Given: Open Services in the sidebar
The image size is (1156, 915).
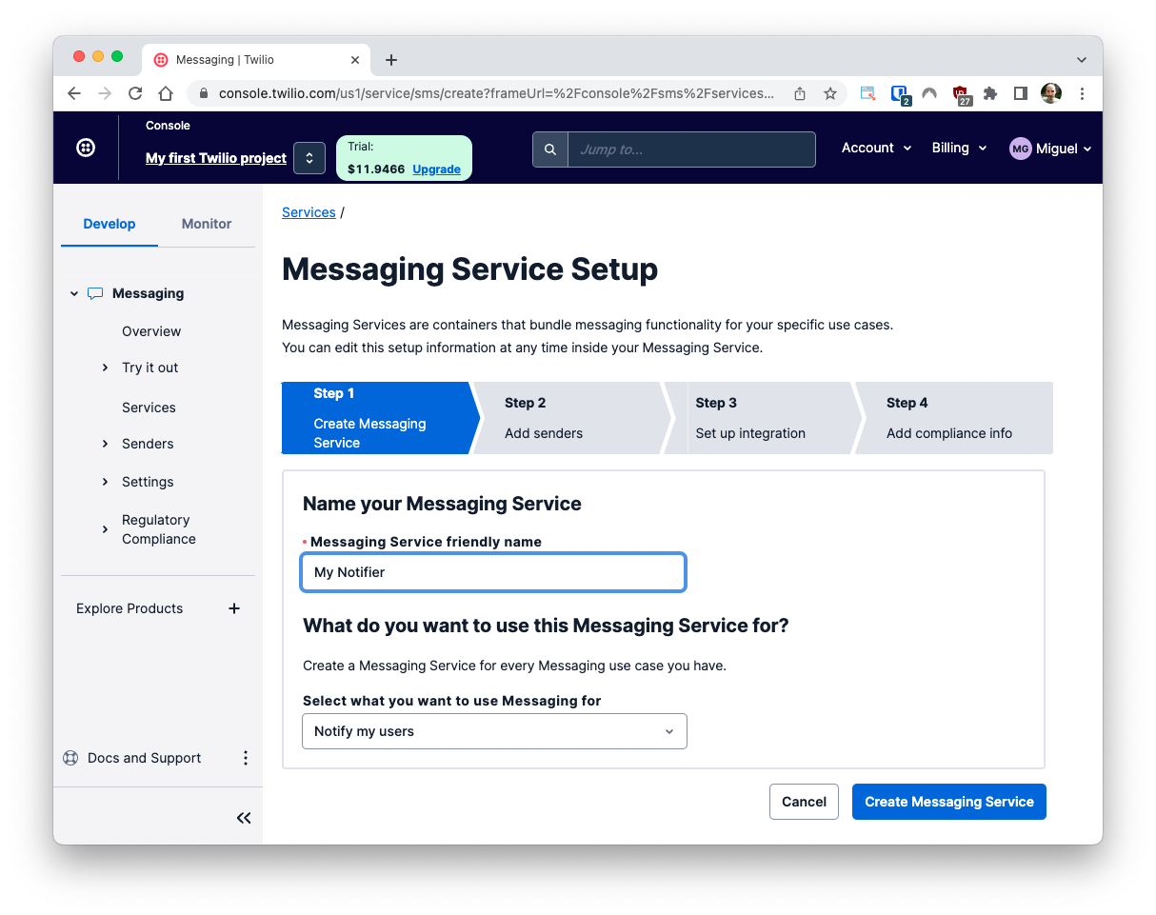Looking at the screenshot, I should point(149,408).
